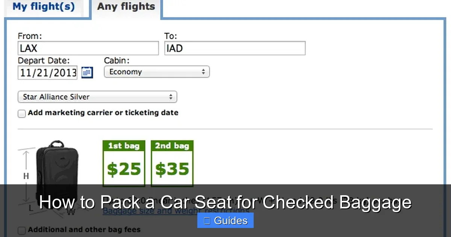
Task: Check the Additional and other bag fees box
Action: coord(21,230)
